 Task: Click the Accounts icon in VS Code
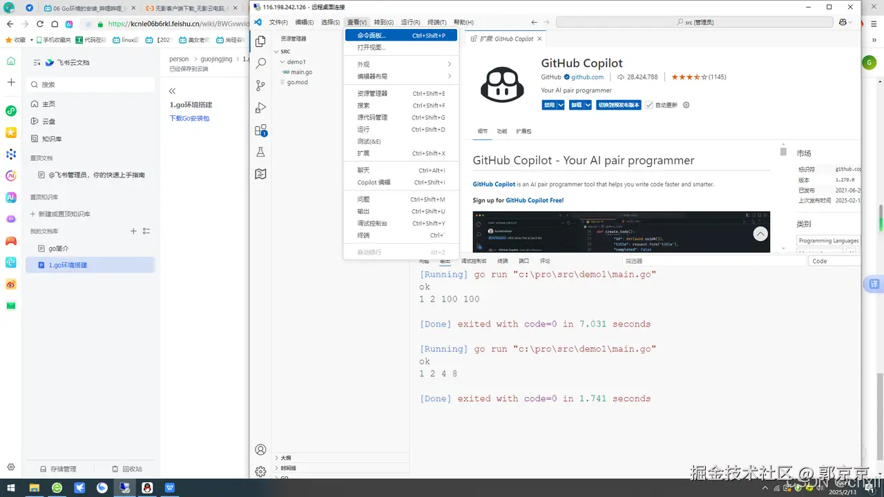[260, 449]
